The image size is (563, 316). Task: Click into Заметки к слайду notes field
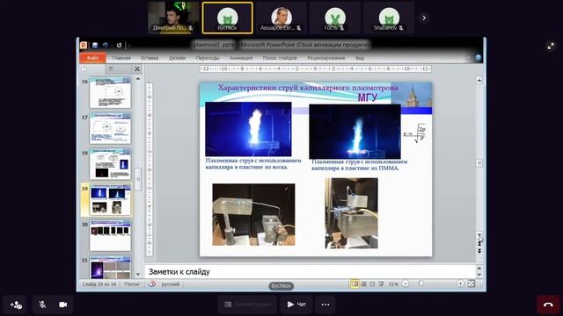click(x=310, y=271)
